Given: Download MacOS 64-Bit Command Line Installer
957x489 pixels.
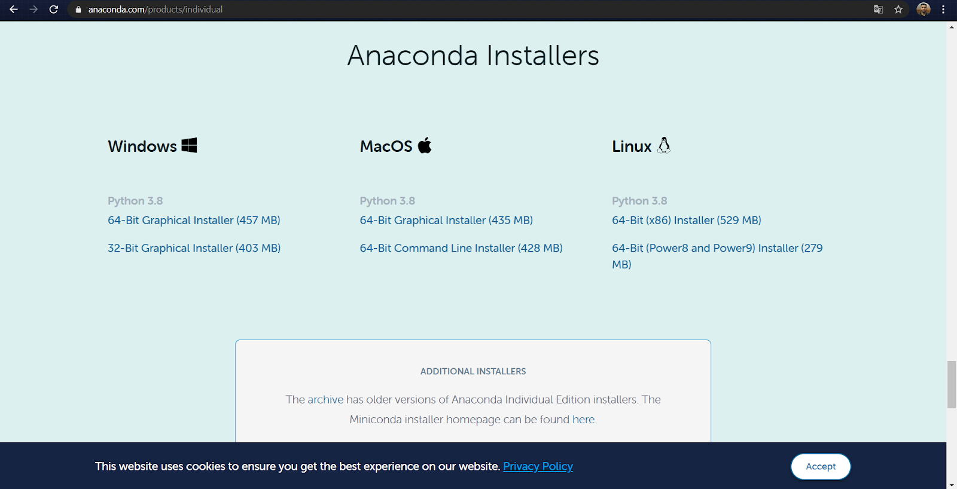Looking at the screenshot, I should (461, 248).
